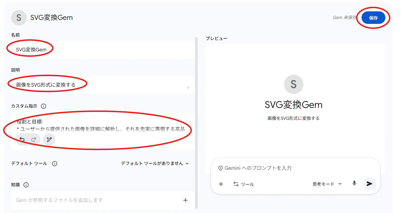Click the info icon beside カスタム指示
401x213 pixels.
43,106
